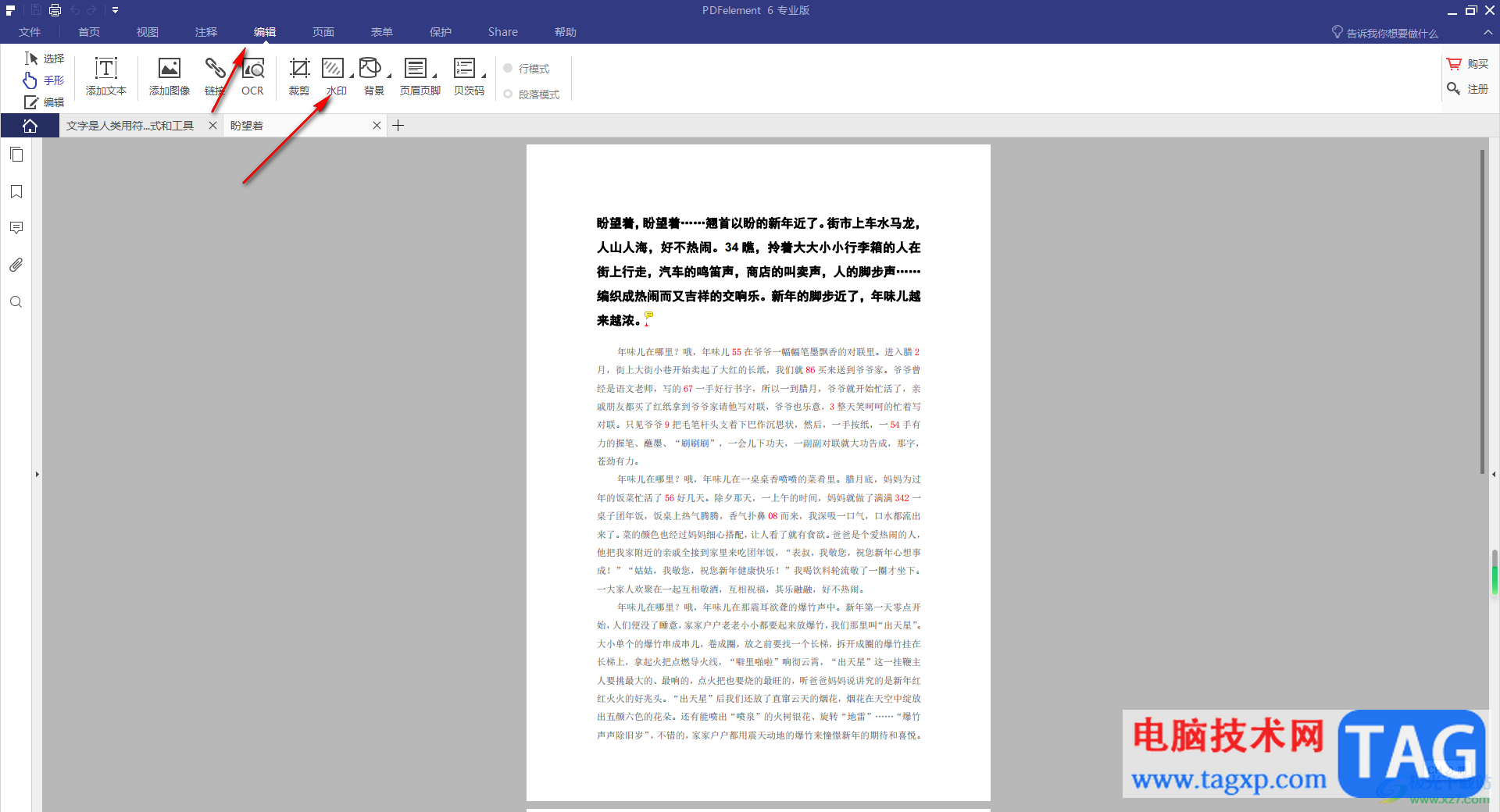Click the vertical scrollbar of the document
This screenshot has width=1500, height=812.
(1482, 311)
